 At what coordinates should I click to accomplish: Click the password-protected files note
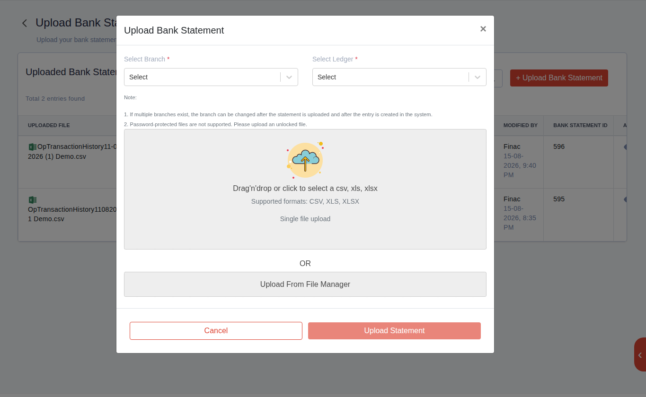coord(215,124)
